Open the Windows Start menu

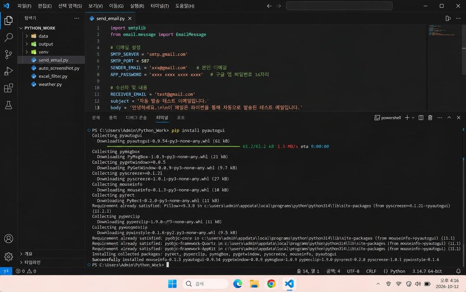click(x=172, y=284)
